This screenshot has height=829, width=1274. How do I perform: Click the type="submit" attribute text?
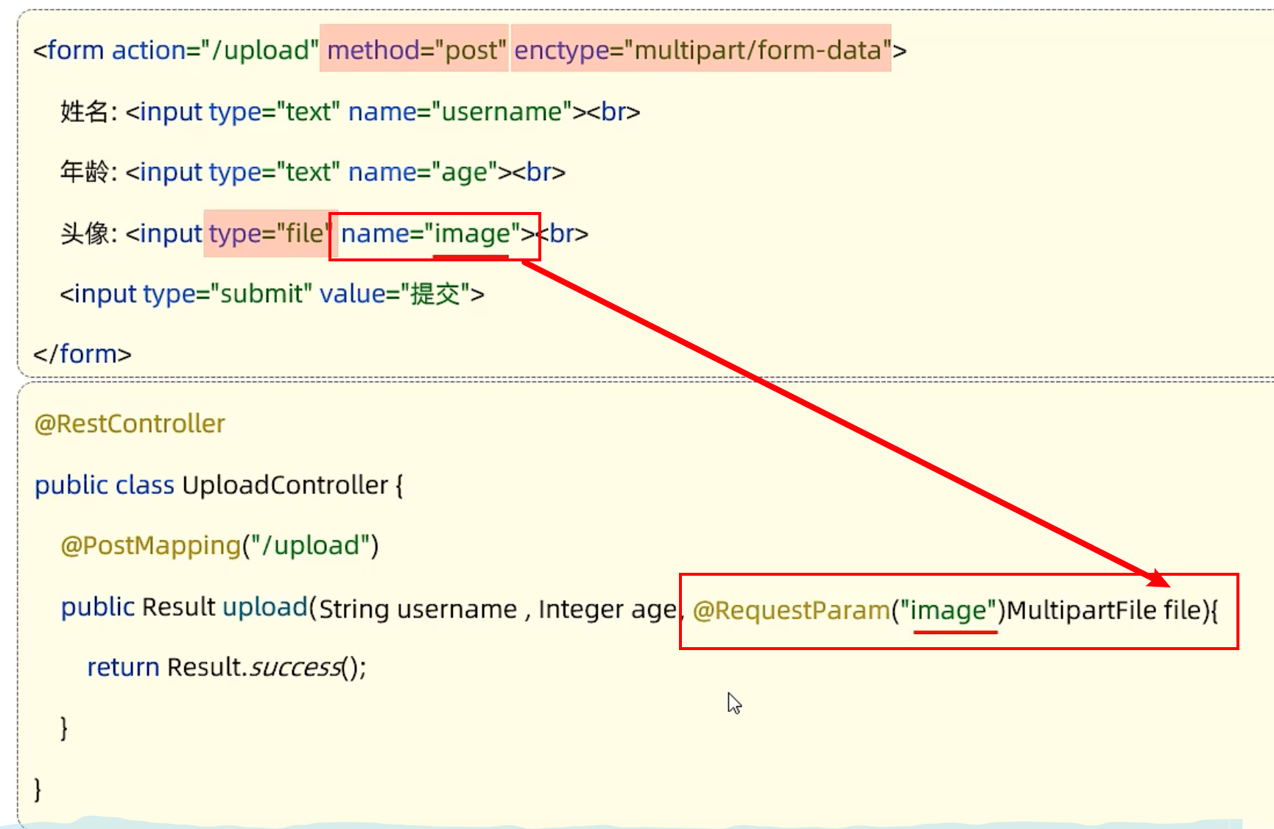click(228, 294)
